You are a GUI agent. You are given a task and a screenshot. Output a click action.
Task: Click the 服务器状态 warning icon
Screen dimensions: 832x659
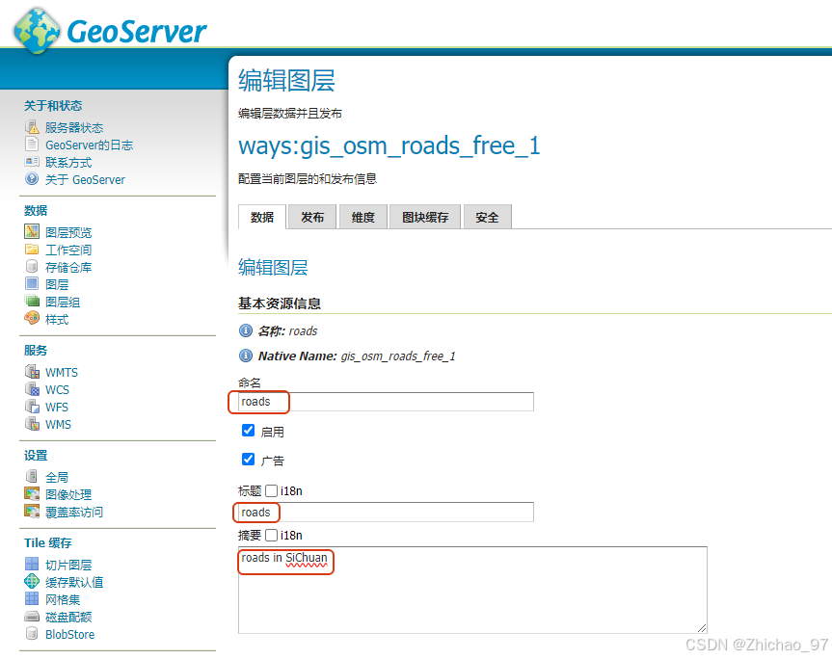coord(32,127)
